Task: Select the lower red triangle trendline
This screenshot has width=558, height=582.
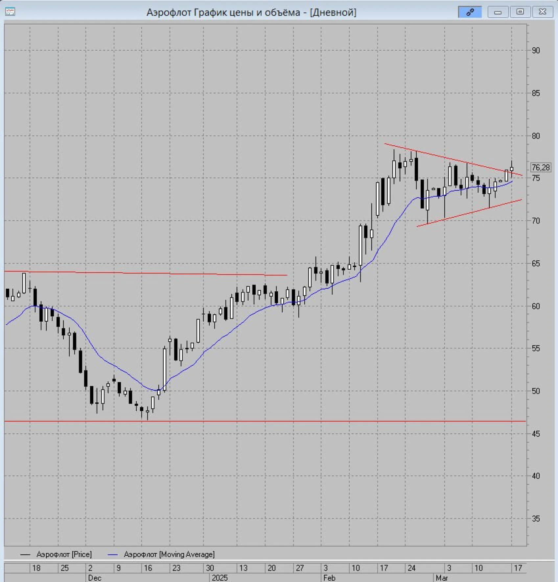Action: point(469,213)
